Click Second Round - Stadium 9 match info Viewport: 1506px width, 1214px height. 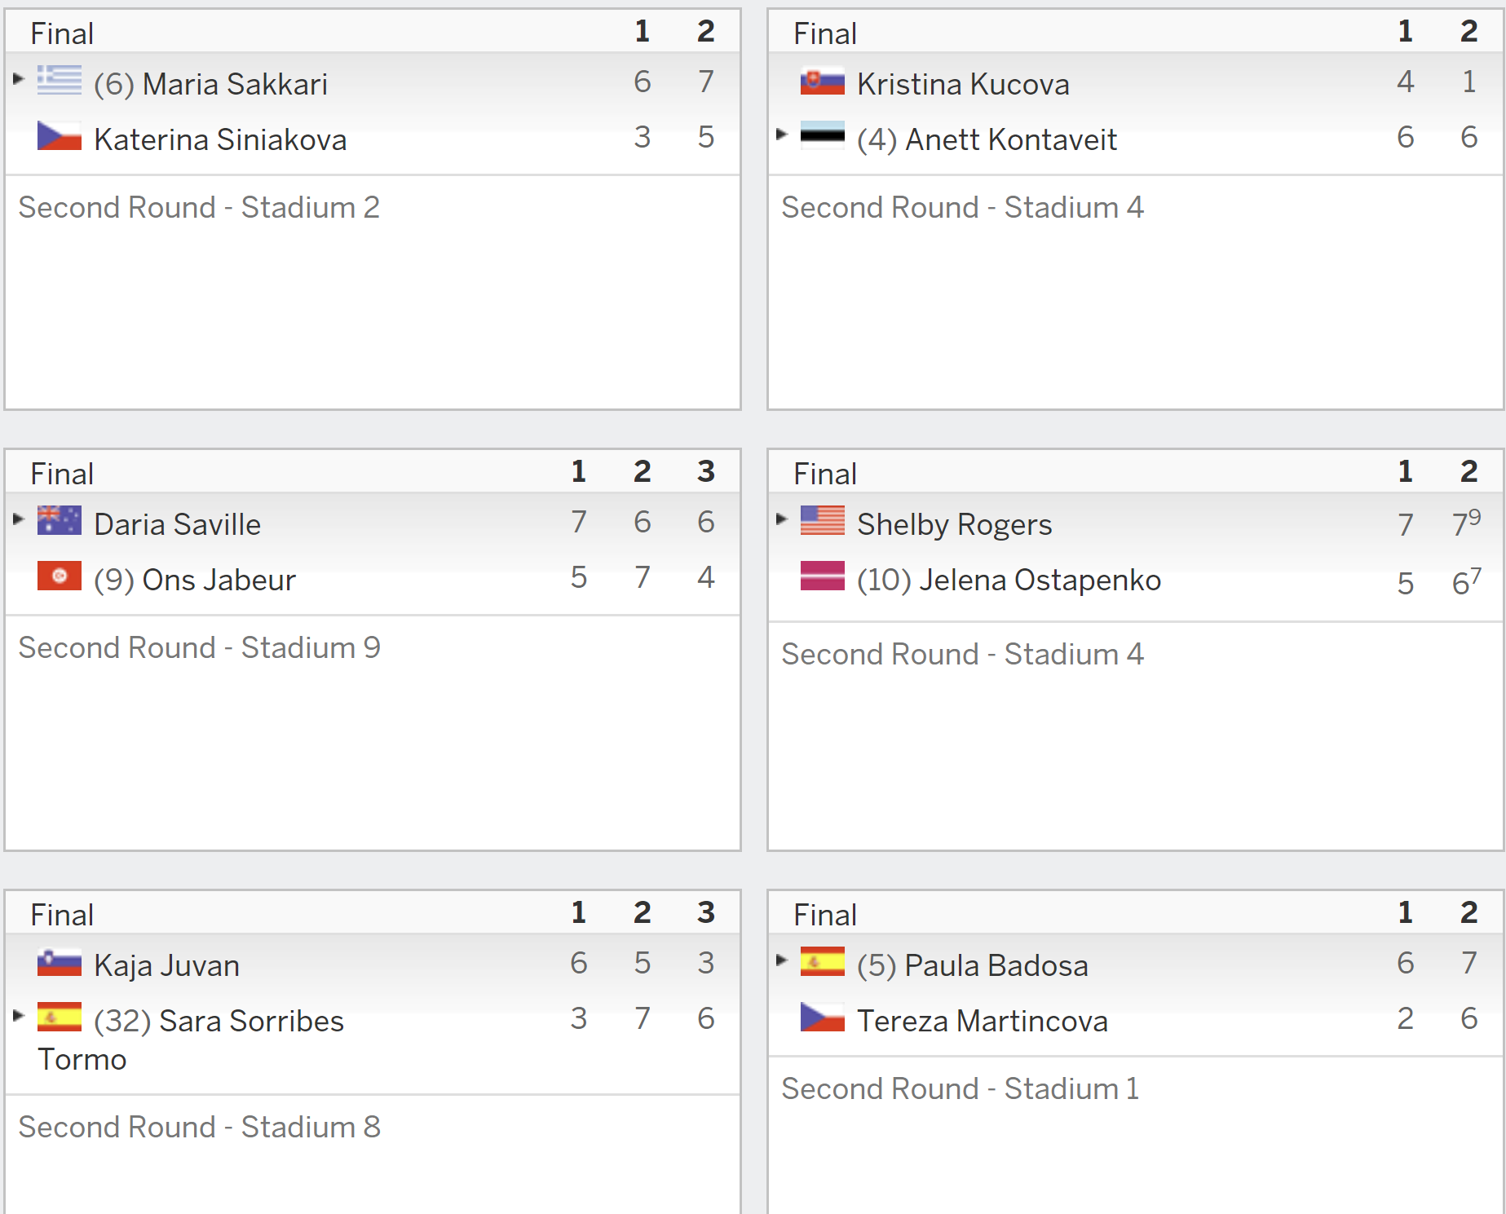point(199,647)
